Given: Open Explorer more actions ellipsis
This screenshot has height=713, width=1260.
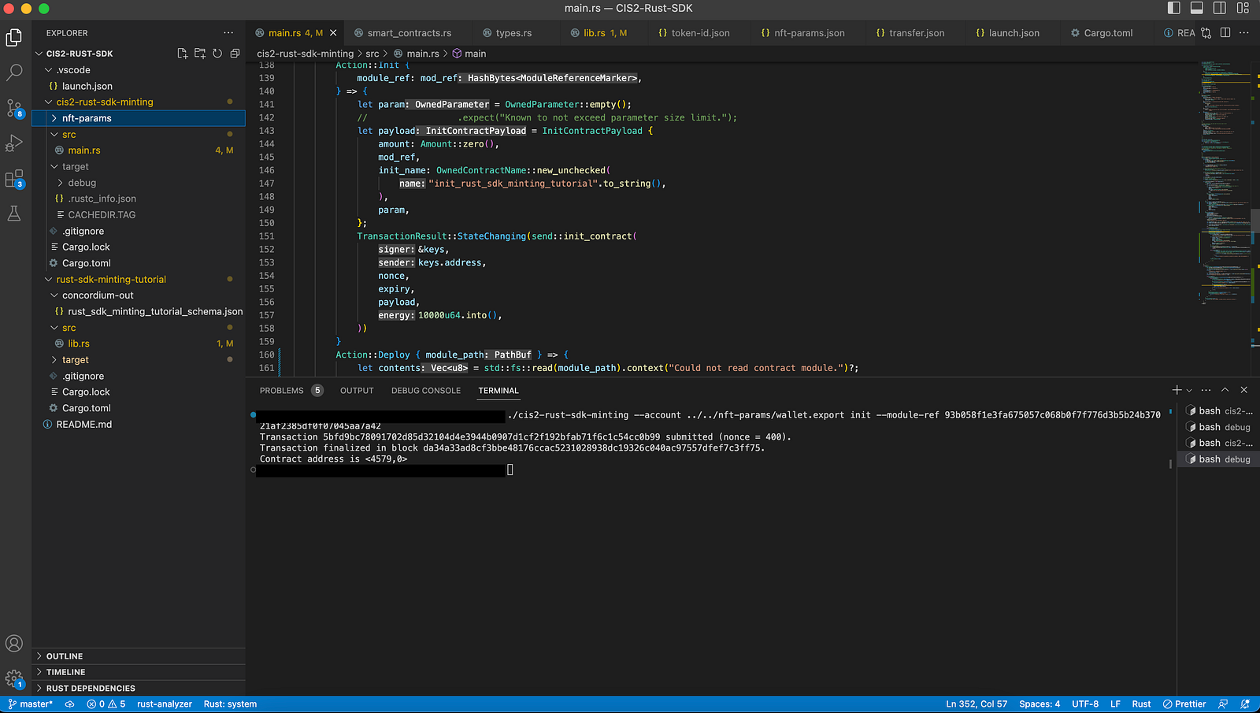Looking at the screenshot, I should coord(228,33).
